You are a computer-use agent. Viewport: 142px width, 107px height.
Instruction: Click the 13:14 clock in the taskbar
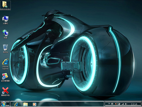pos(134,104)
